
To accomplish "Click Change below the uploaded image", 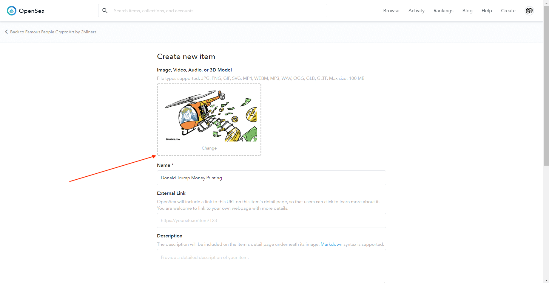I will click(209, 148).
